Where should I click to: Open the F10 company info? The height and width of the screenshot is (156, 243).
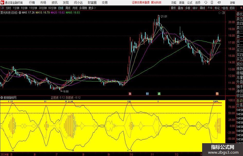[210, 8]
